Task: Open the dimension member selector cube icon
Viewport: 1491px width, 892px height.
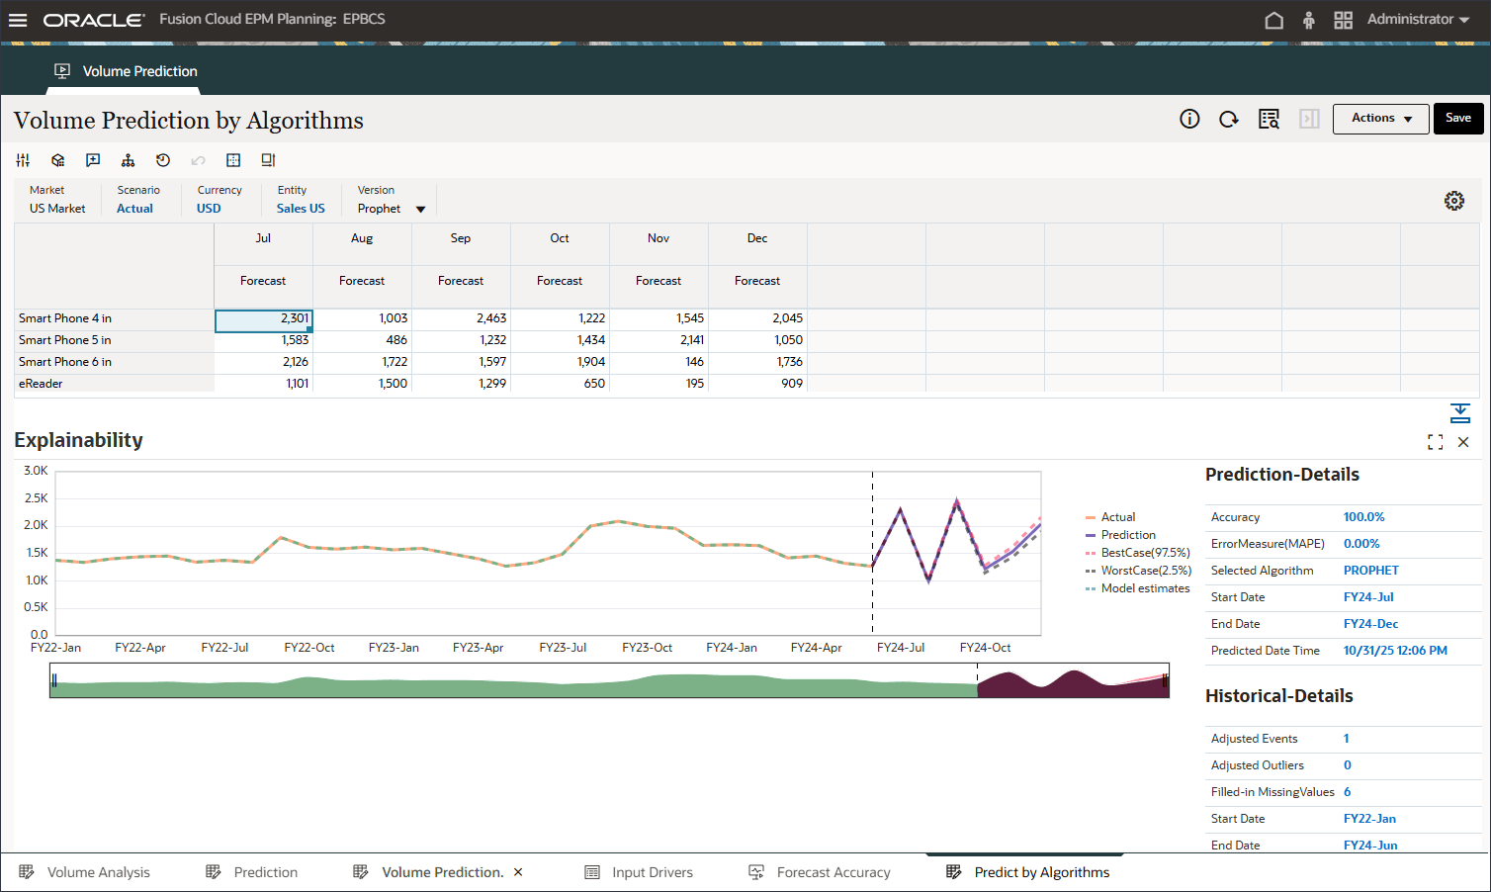Action: point(57,159)
